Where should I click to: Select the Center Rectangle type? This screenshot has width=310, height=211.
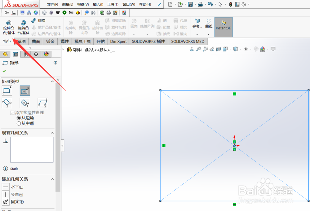pyautogui.click(x=25, y=91)
